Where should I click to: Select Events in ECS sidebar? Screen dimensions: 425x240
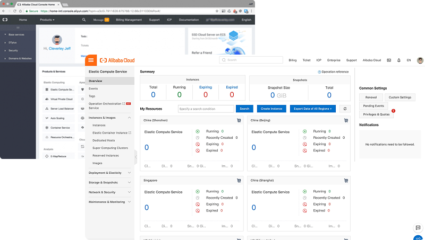pyautogui.click(x=93, y=88)
